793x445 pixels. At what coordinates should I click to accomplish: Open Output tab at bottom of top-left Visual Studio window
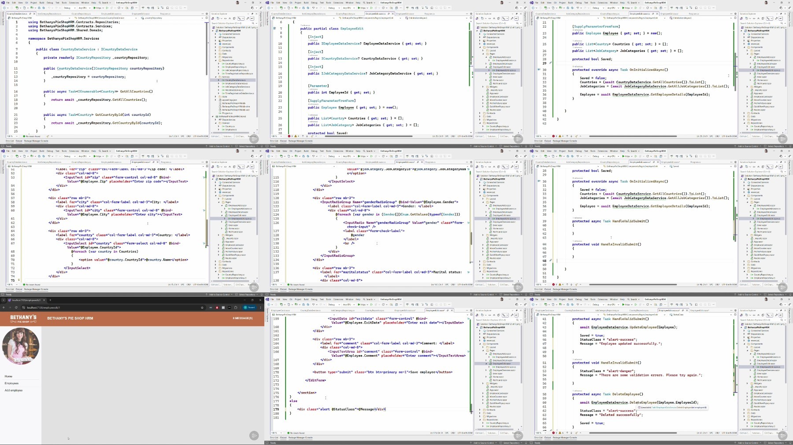pyautogui.click(x=19, y=141)
